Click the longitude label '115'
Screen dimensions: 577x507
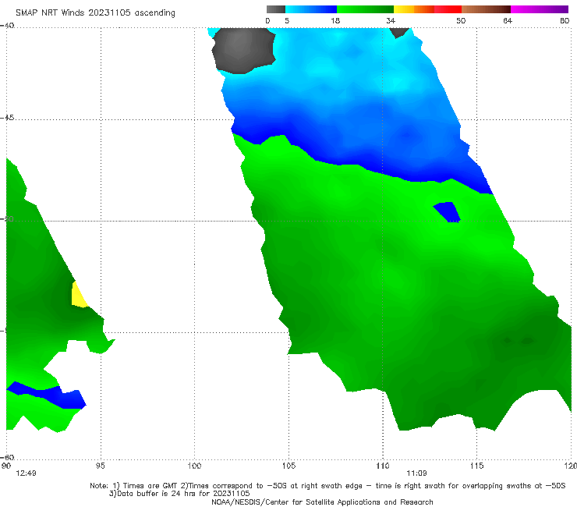coord(477,466)
